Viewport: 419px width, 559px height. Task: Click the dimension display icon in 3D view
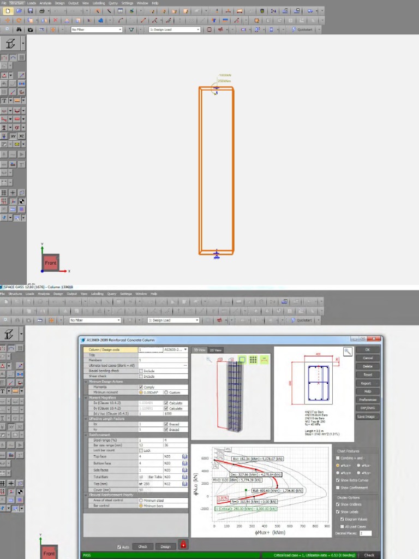(x=265, y=360)
